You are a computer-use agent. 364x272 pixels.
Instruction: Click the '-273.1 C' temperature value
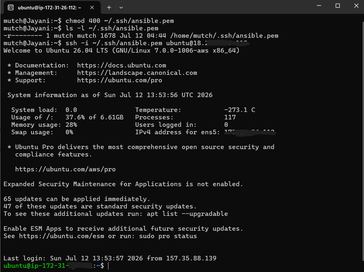click(x=239, y=110)
